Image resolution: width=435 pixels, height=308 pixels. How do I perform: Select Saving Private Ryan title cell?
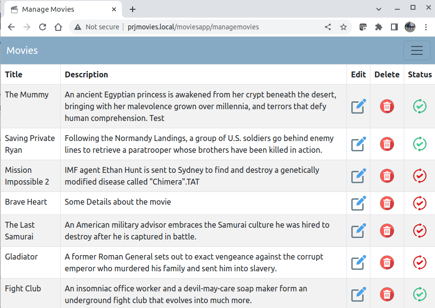tap(30, 144)
